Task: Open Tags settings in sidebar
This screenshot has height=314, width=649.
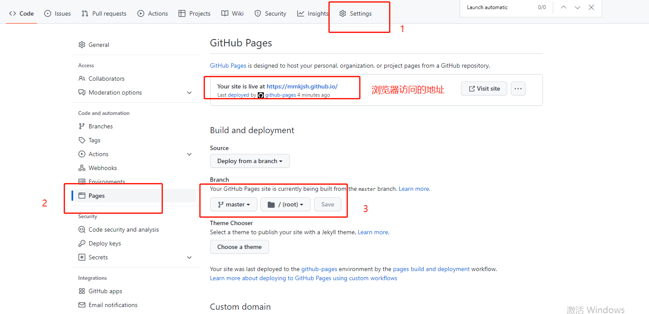Action: pyautogui.click(x=136, y=140)
